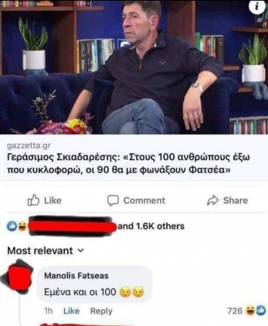
Task: Open the Γεράσιμος Σκιαδαρέσης article headline
Action: pyautogui.click(x=128, y=164)
